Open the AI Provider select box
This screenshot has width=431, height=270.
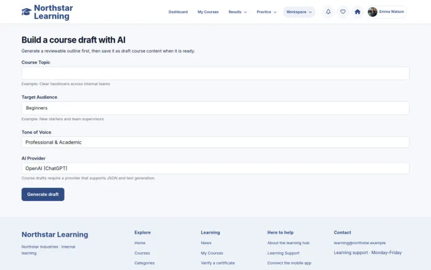coord(216,168)
